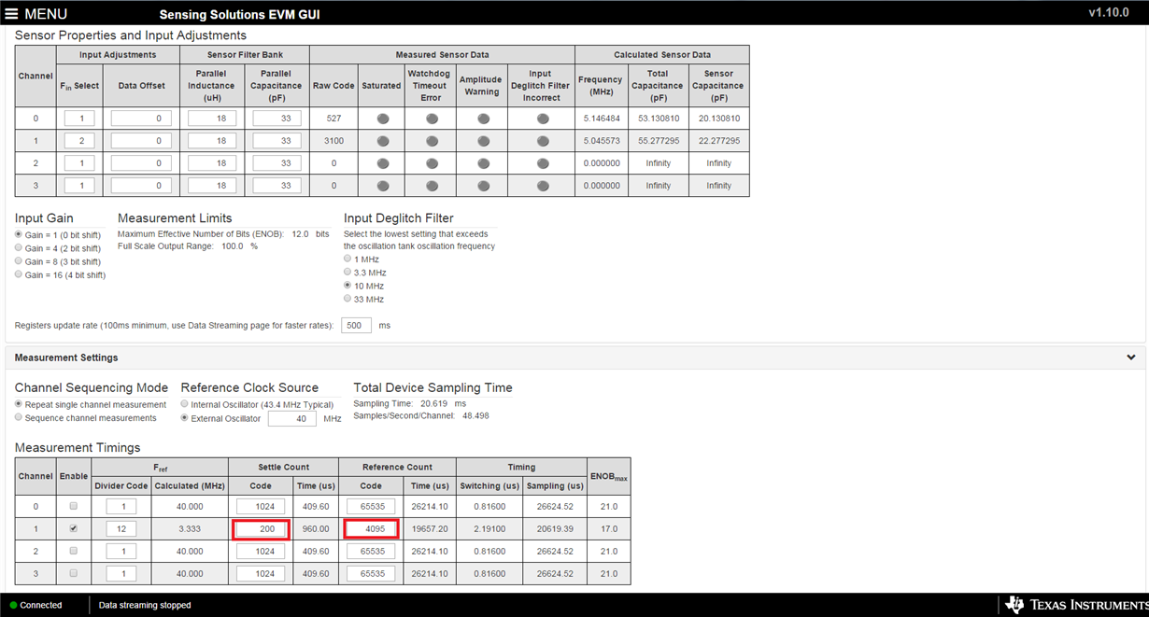Choose the 3.3 MHz deglitch filter
Image resolution: width=1149 pixels, height=617 pixels.
(348, 272)
